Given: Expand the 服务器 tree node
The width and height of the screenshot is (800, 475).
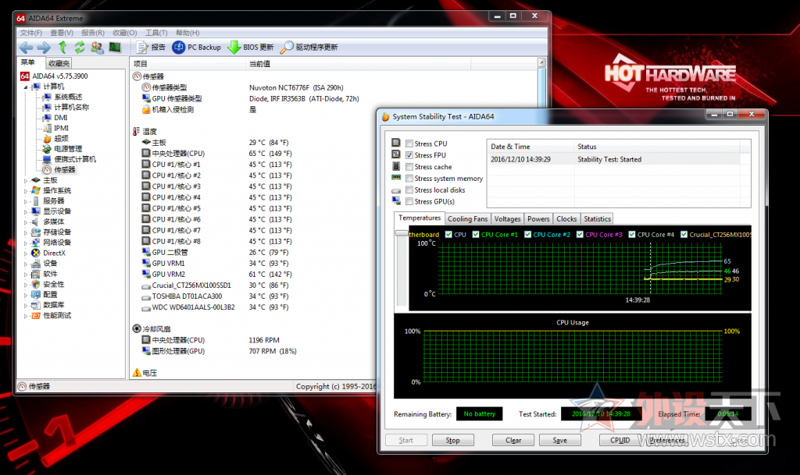Looking at the screenshot, I should click(26, 201).
